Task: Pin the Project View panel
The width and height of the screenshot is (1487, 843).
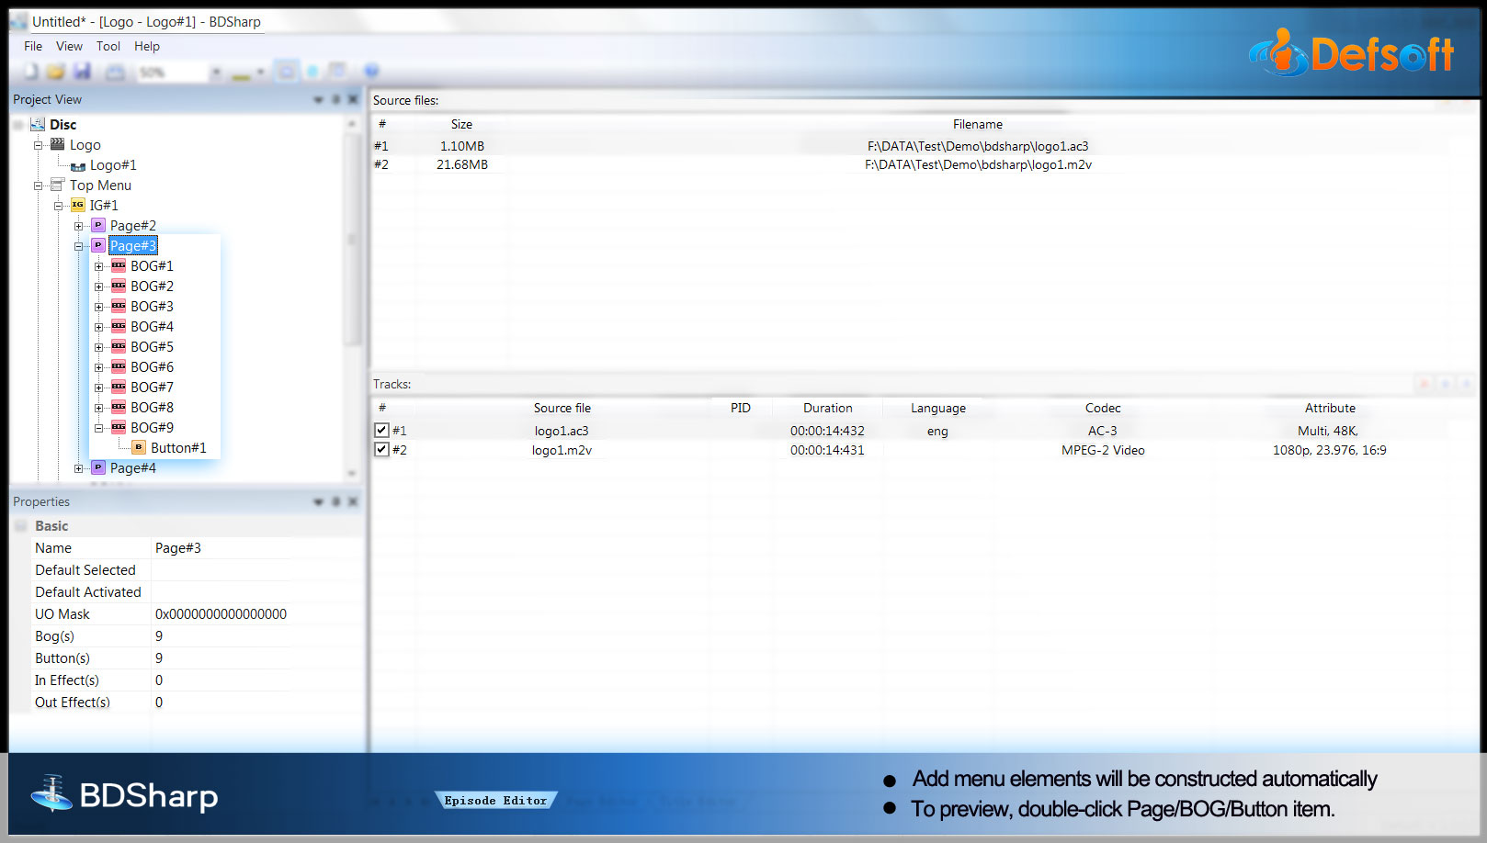Action: click(336, 99)
